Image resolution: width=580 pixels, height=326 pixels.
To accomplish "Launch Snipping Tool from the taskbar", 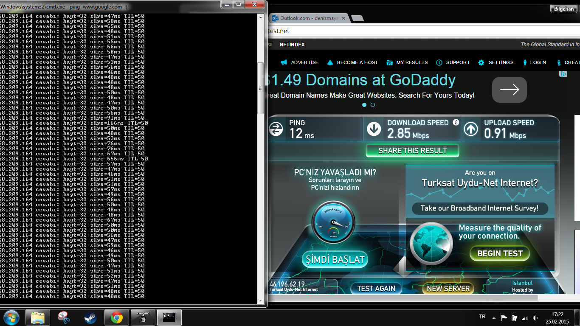I will 64,318.
